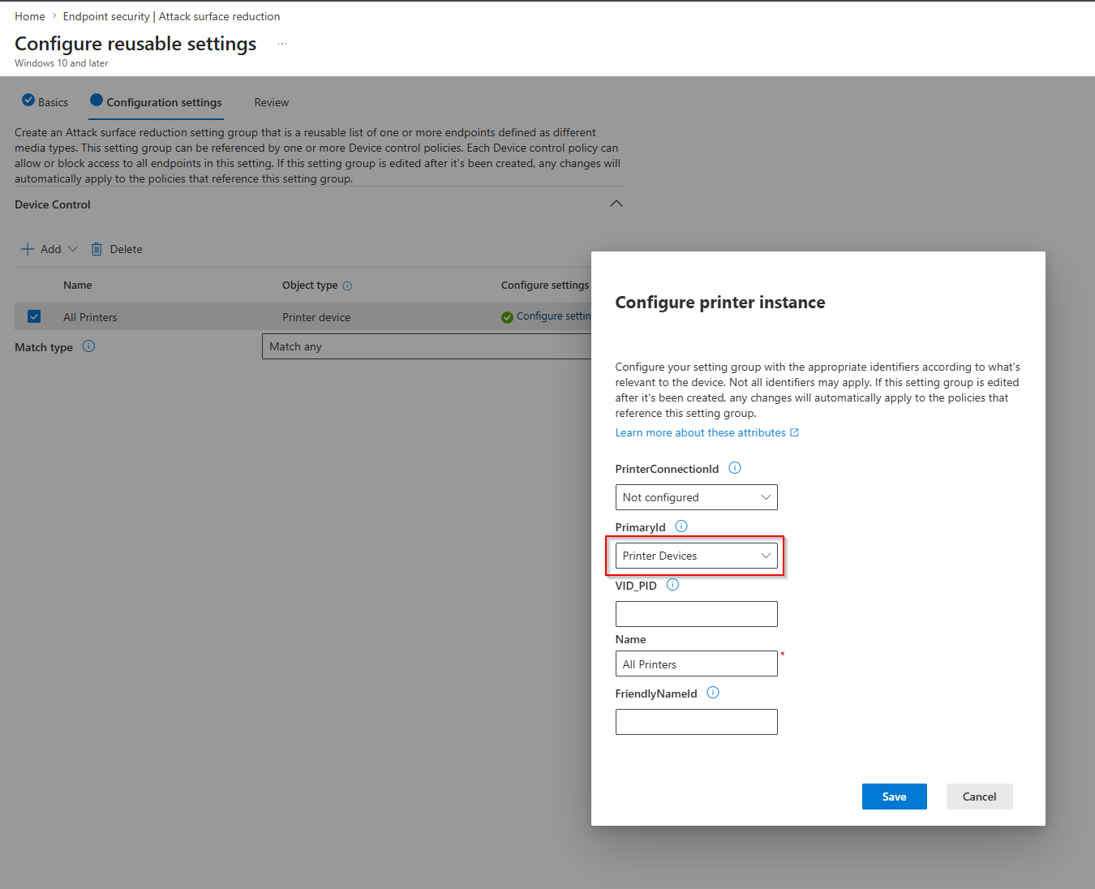Uncheck the All Printers row checkbox
Screen dimensions: 1095x889
click(34, 316)
